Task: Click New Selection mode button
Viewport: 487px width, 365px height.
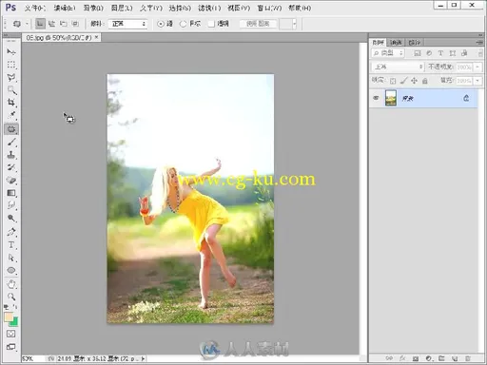Action: click(x=40, y=24)
